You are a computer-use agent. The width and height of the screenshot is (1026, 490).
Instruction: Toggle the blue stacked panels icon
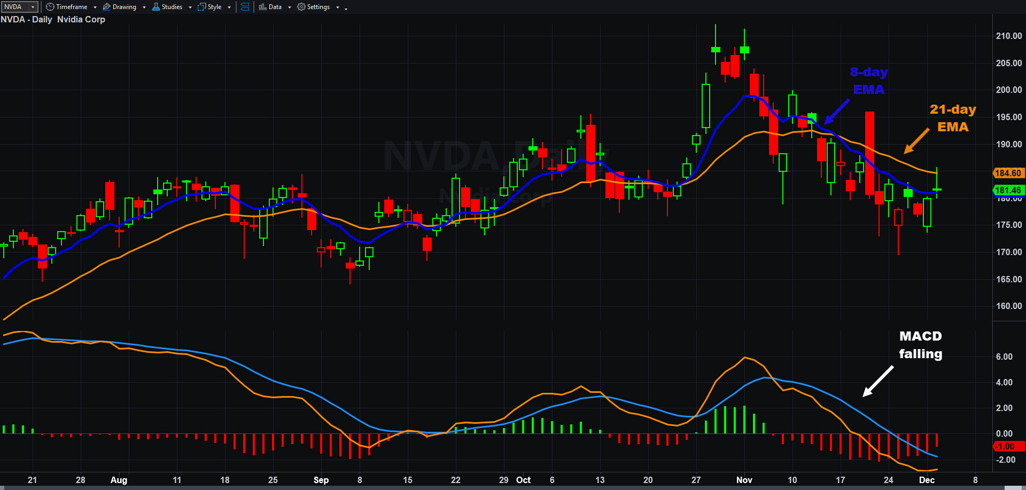(245, 7)
